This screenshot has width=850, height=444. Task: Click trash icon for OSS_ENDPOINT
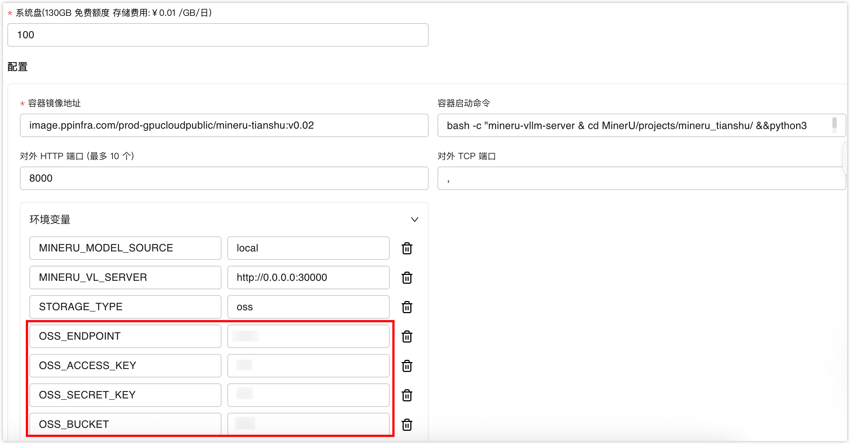click(407, 337)
